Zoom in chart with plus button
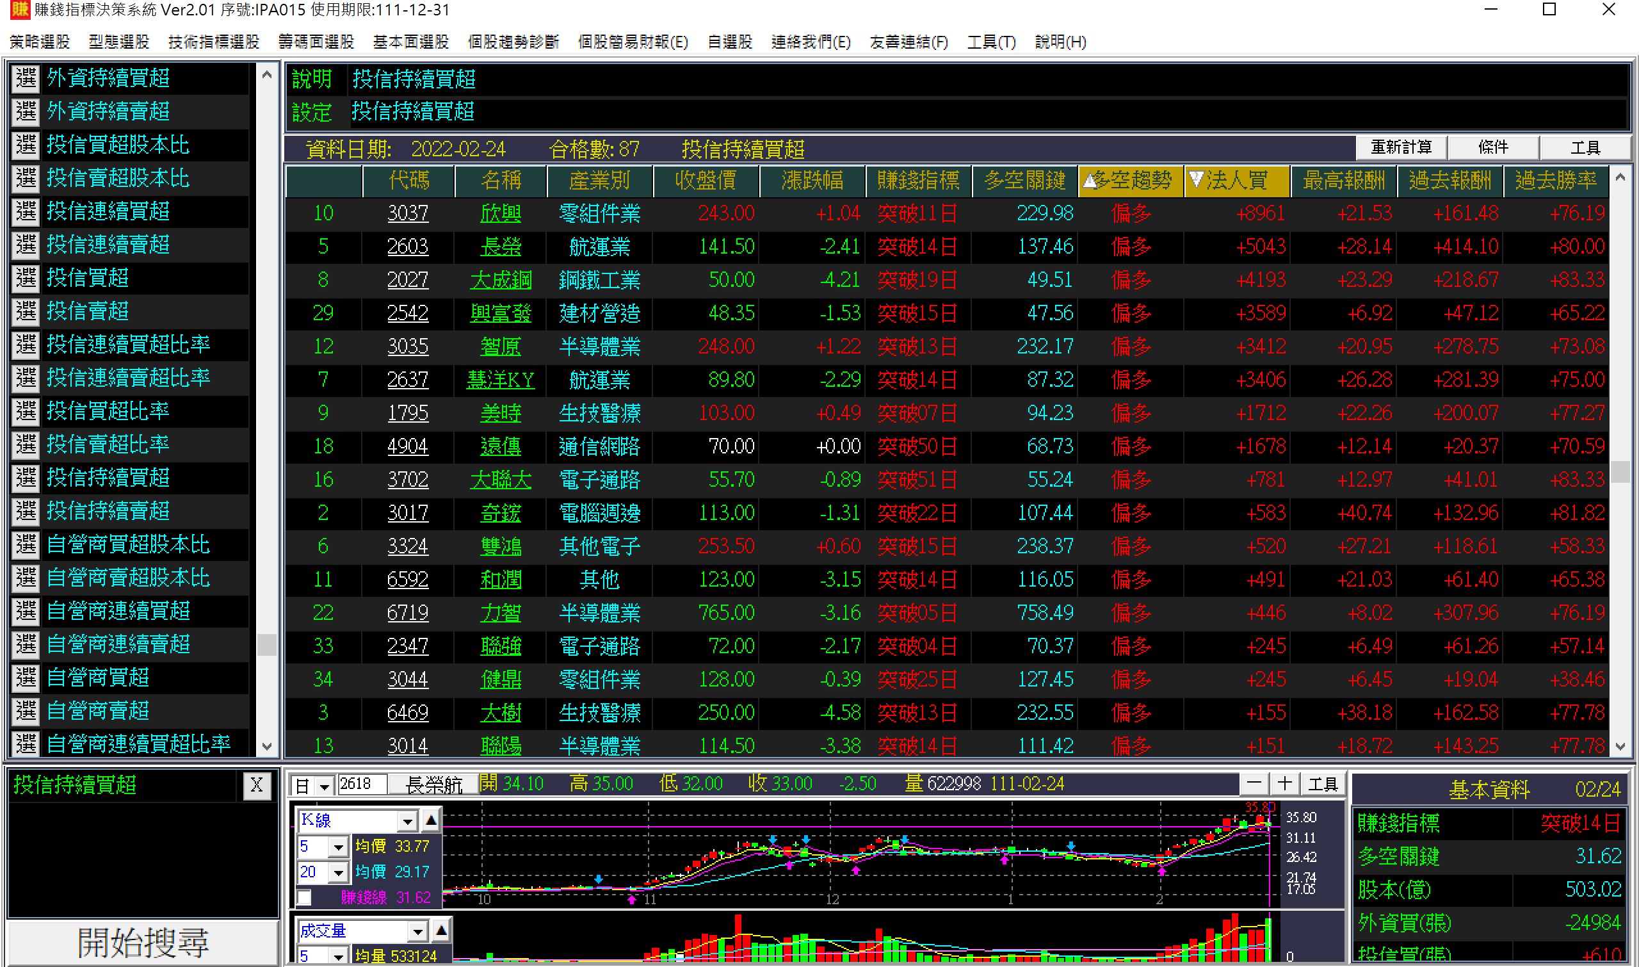1639x967 pixels. (x=1284, y=784)
